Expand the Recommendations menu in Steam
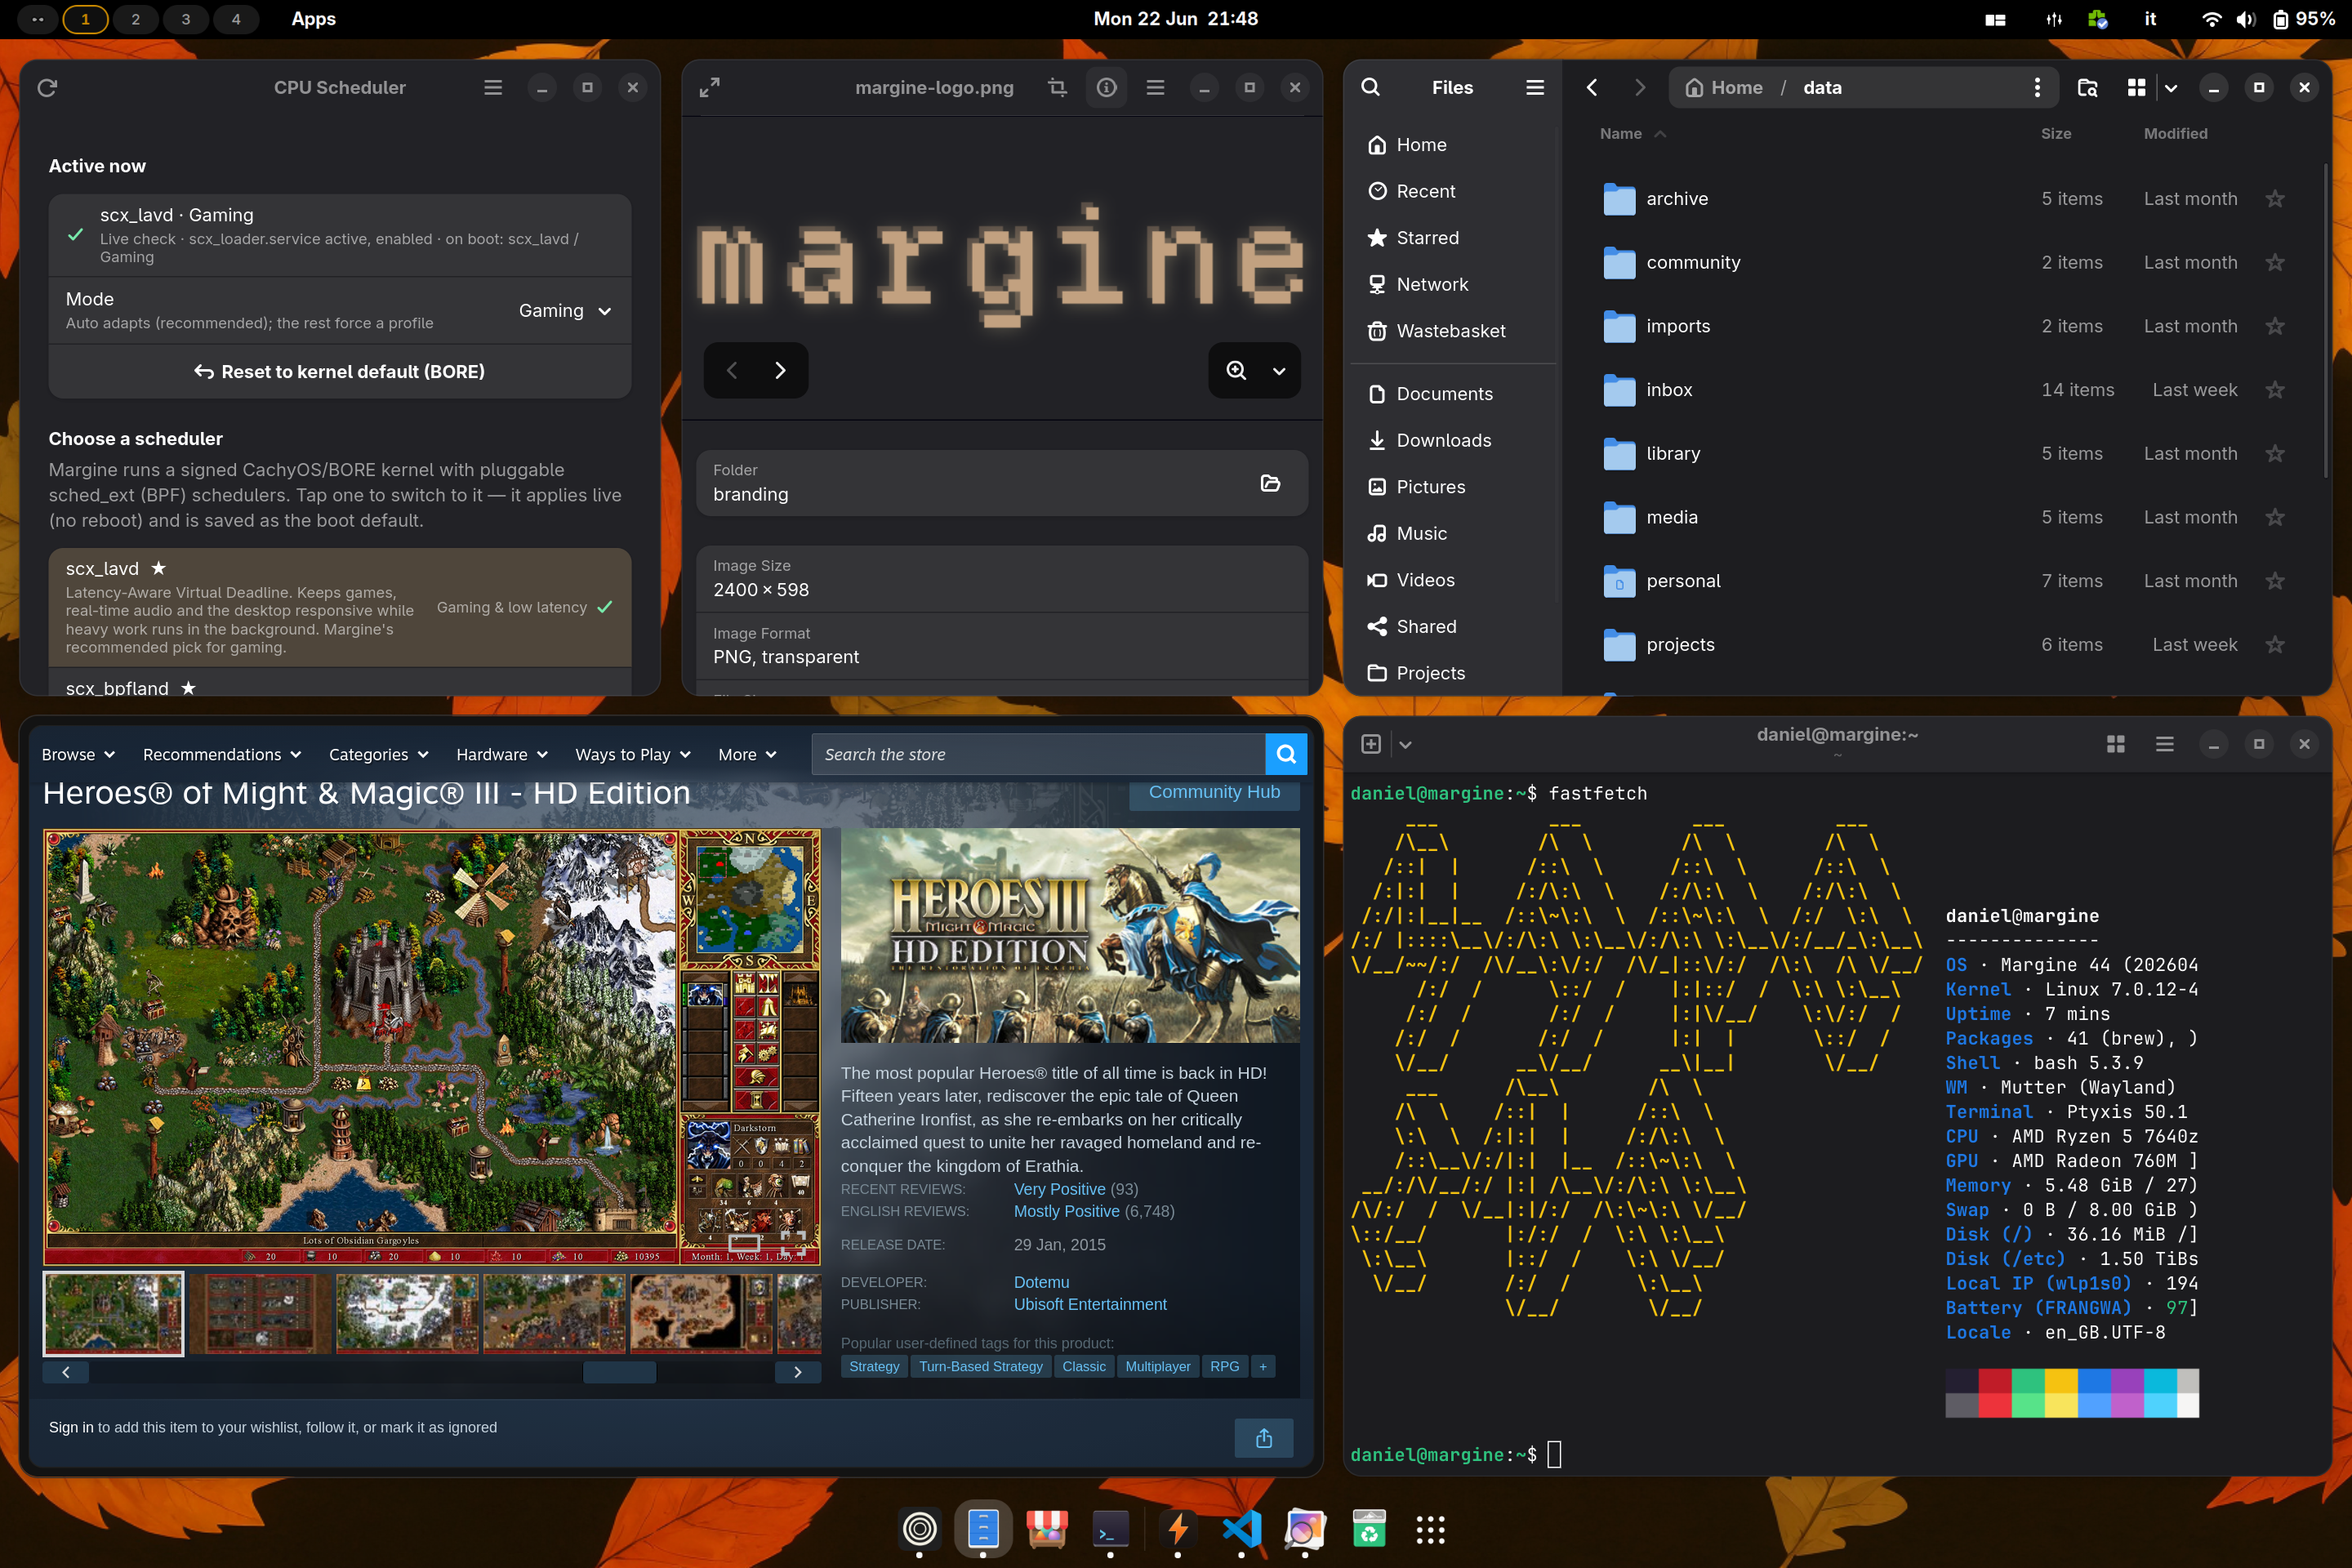Viewport: 2352px width, 1568px height. (x=222, y=755)
